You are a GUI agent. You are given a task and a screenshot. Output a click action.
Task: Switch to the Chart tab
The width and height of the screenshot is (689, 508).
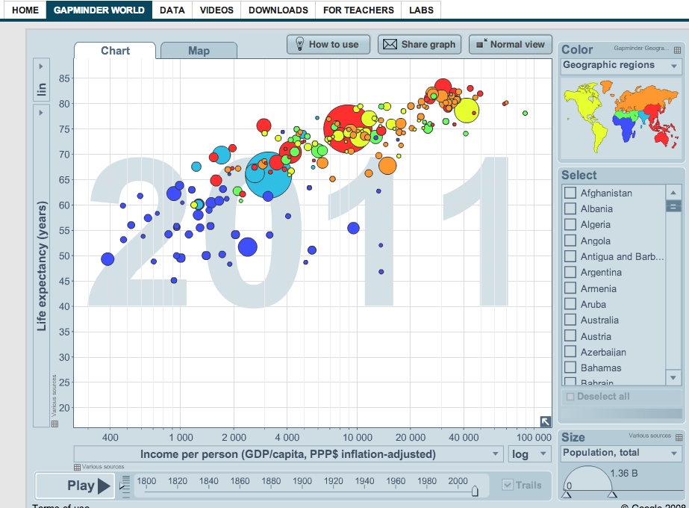[x=115, y=51]
